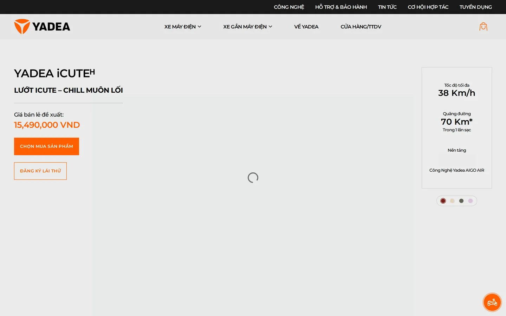This screenshot has width=506, height=316.
Task: Click the Quãng đường label
Action: pyautogui.click(x=457, y=114)
